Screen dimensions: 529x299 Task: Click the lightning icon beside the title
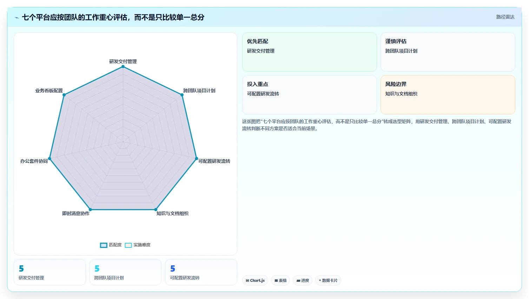click(16, 18)
